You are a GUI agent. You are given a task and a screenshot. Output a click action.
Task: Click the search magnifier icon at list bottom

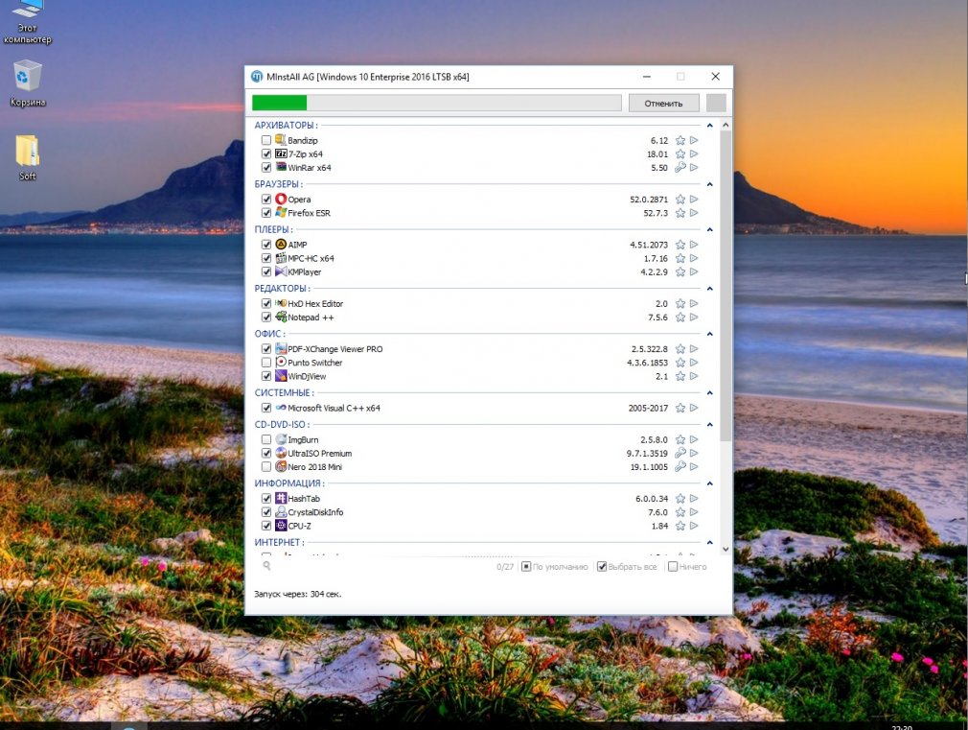tap(266, 566)
